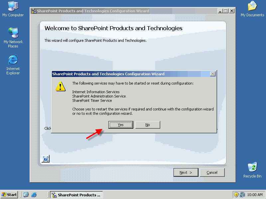Close the services warning dialog

(x=212, y=74)
